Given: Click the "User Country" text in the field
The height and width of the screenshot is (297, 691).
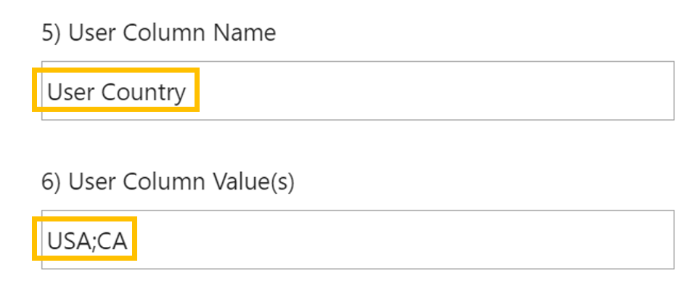Looking at the screenshot, I should pos(116,91).
